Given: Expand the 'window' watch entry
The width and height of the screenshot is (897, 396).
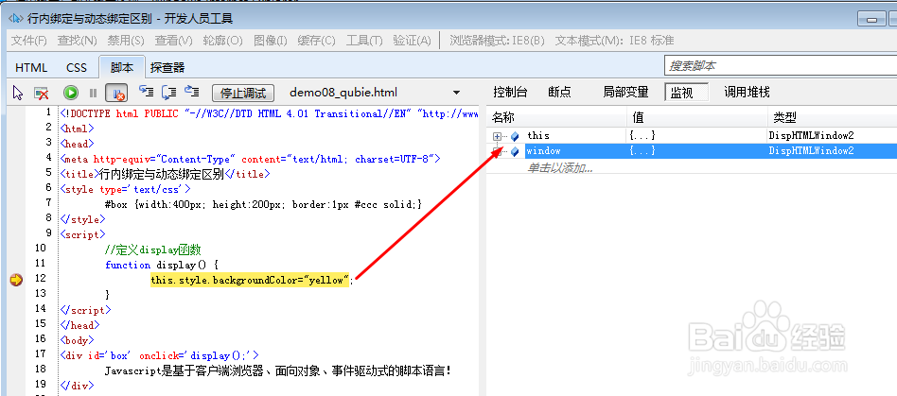Looking at the screenshot, I should 497,151.
